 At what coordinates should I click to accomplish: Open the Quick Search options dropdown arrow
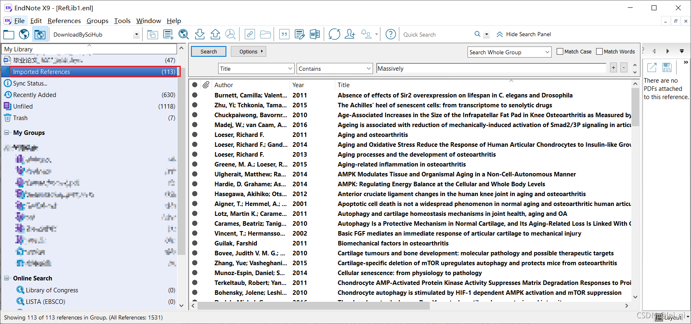487,35
